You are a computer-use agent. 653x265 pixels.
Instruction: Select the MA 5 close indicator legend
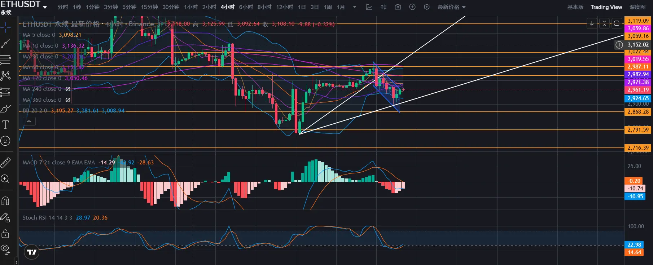[39, 35]
